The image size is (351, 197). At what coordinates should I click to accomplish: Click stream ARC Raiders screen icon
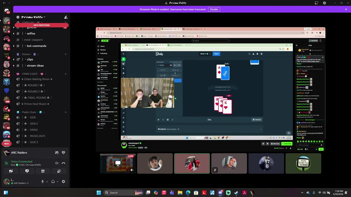point(63,153)
